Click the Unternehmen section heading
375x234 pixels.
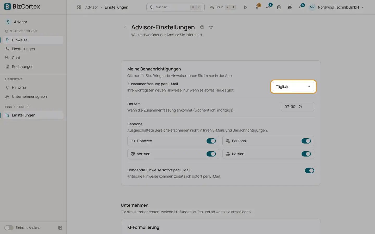[x=134, y=205]
